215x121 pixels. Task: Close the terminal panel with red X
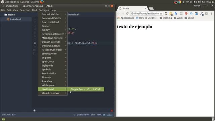(112, 111)
